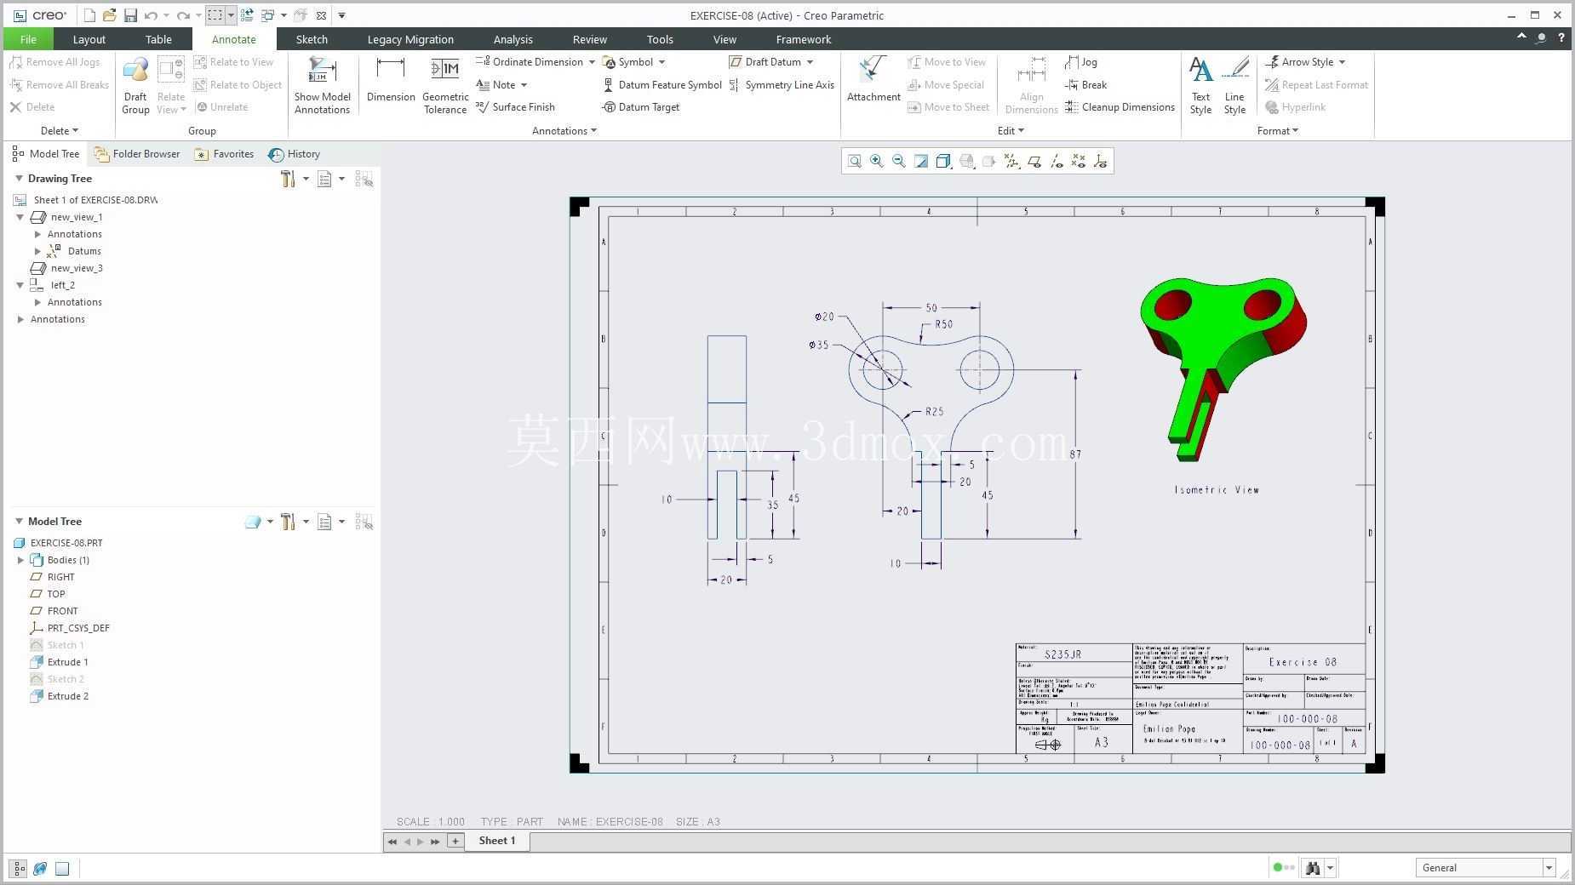Switch to the Layout tab
The height and width of the screenshot is (885, 1575).
tap(89, 39)
